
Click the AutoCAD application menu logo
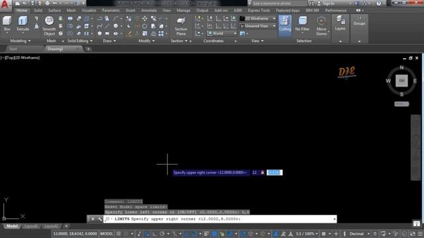[5, 5]
